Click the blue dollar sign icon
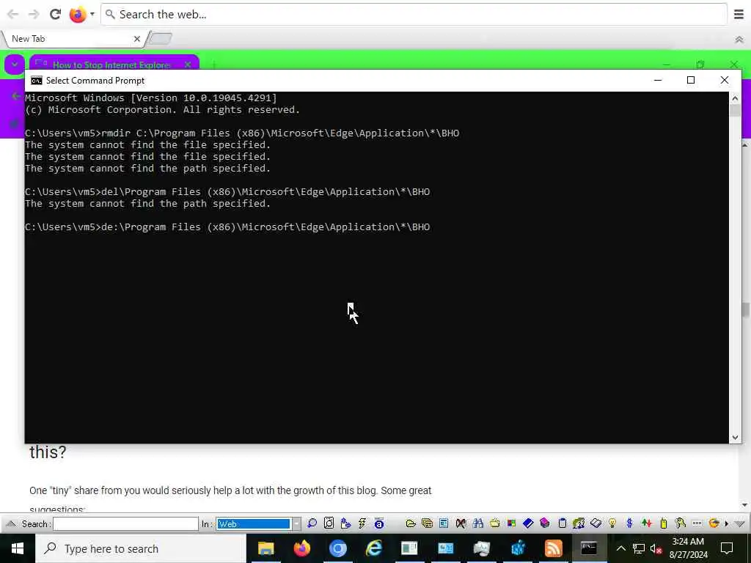 (x=629, y=523)
